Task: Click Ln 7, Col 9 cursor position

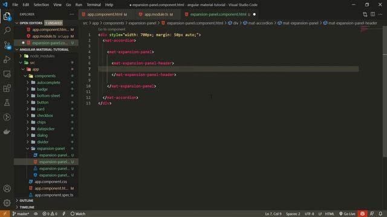Action: (x=273, y=213)
